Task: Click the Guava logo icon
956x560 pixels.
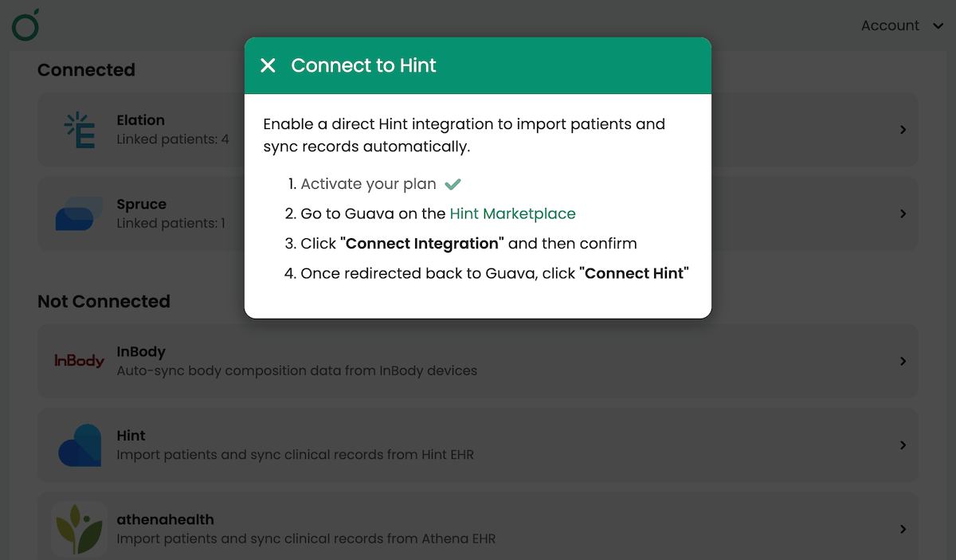Action: pyautogui.click(x=25, y=25)
